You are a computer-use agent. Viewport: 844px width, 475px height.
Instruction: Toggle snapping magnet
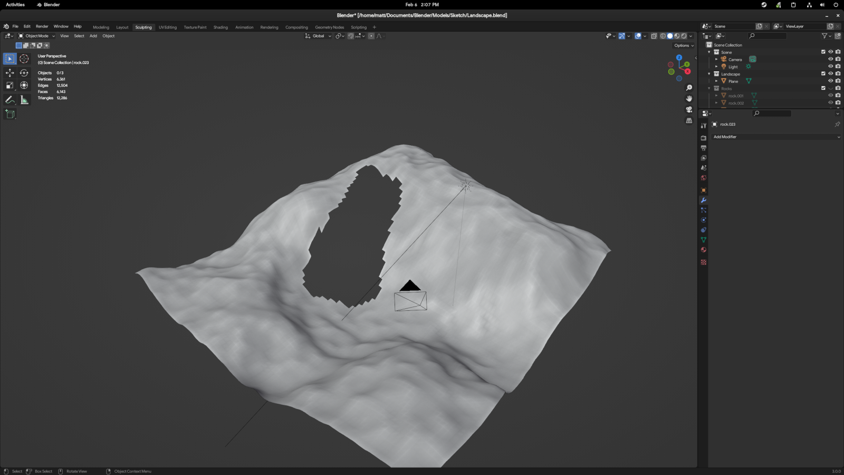[351, 36]
